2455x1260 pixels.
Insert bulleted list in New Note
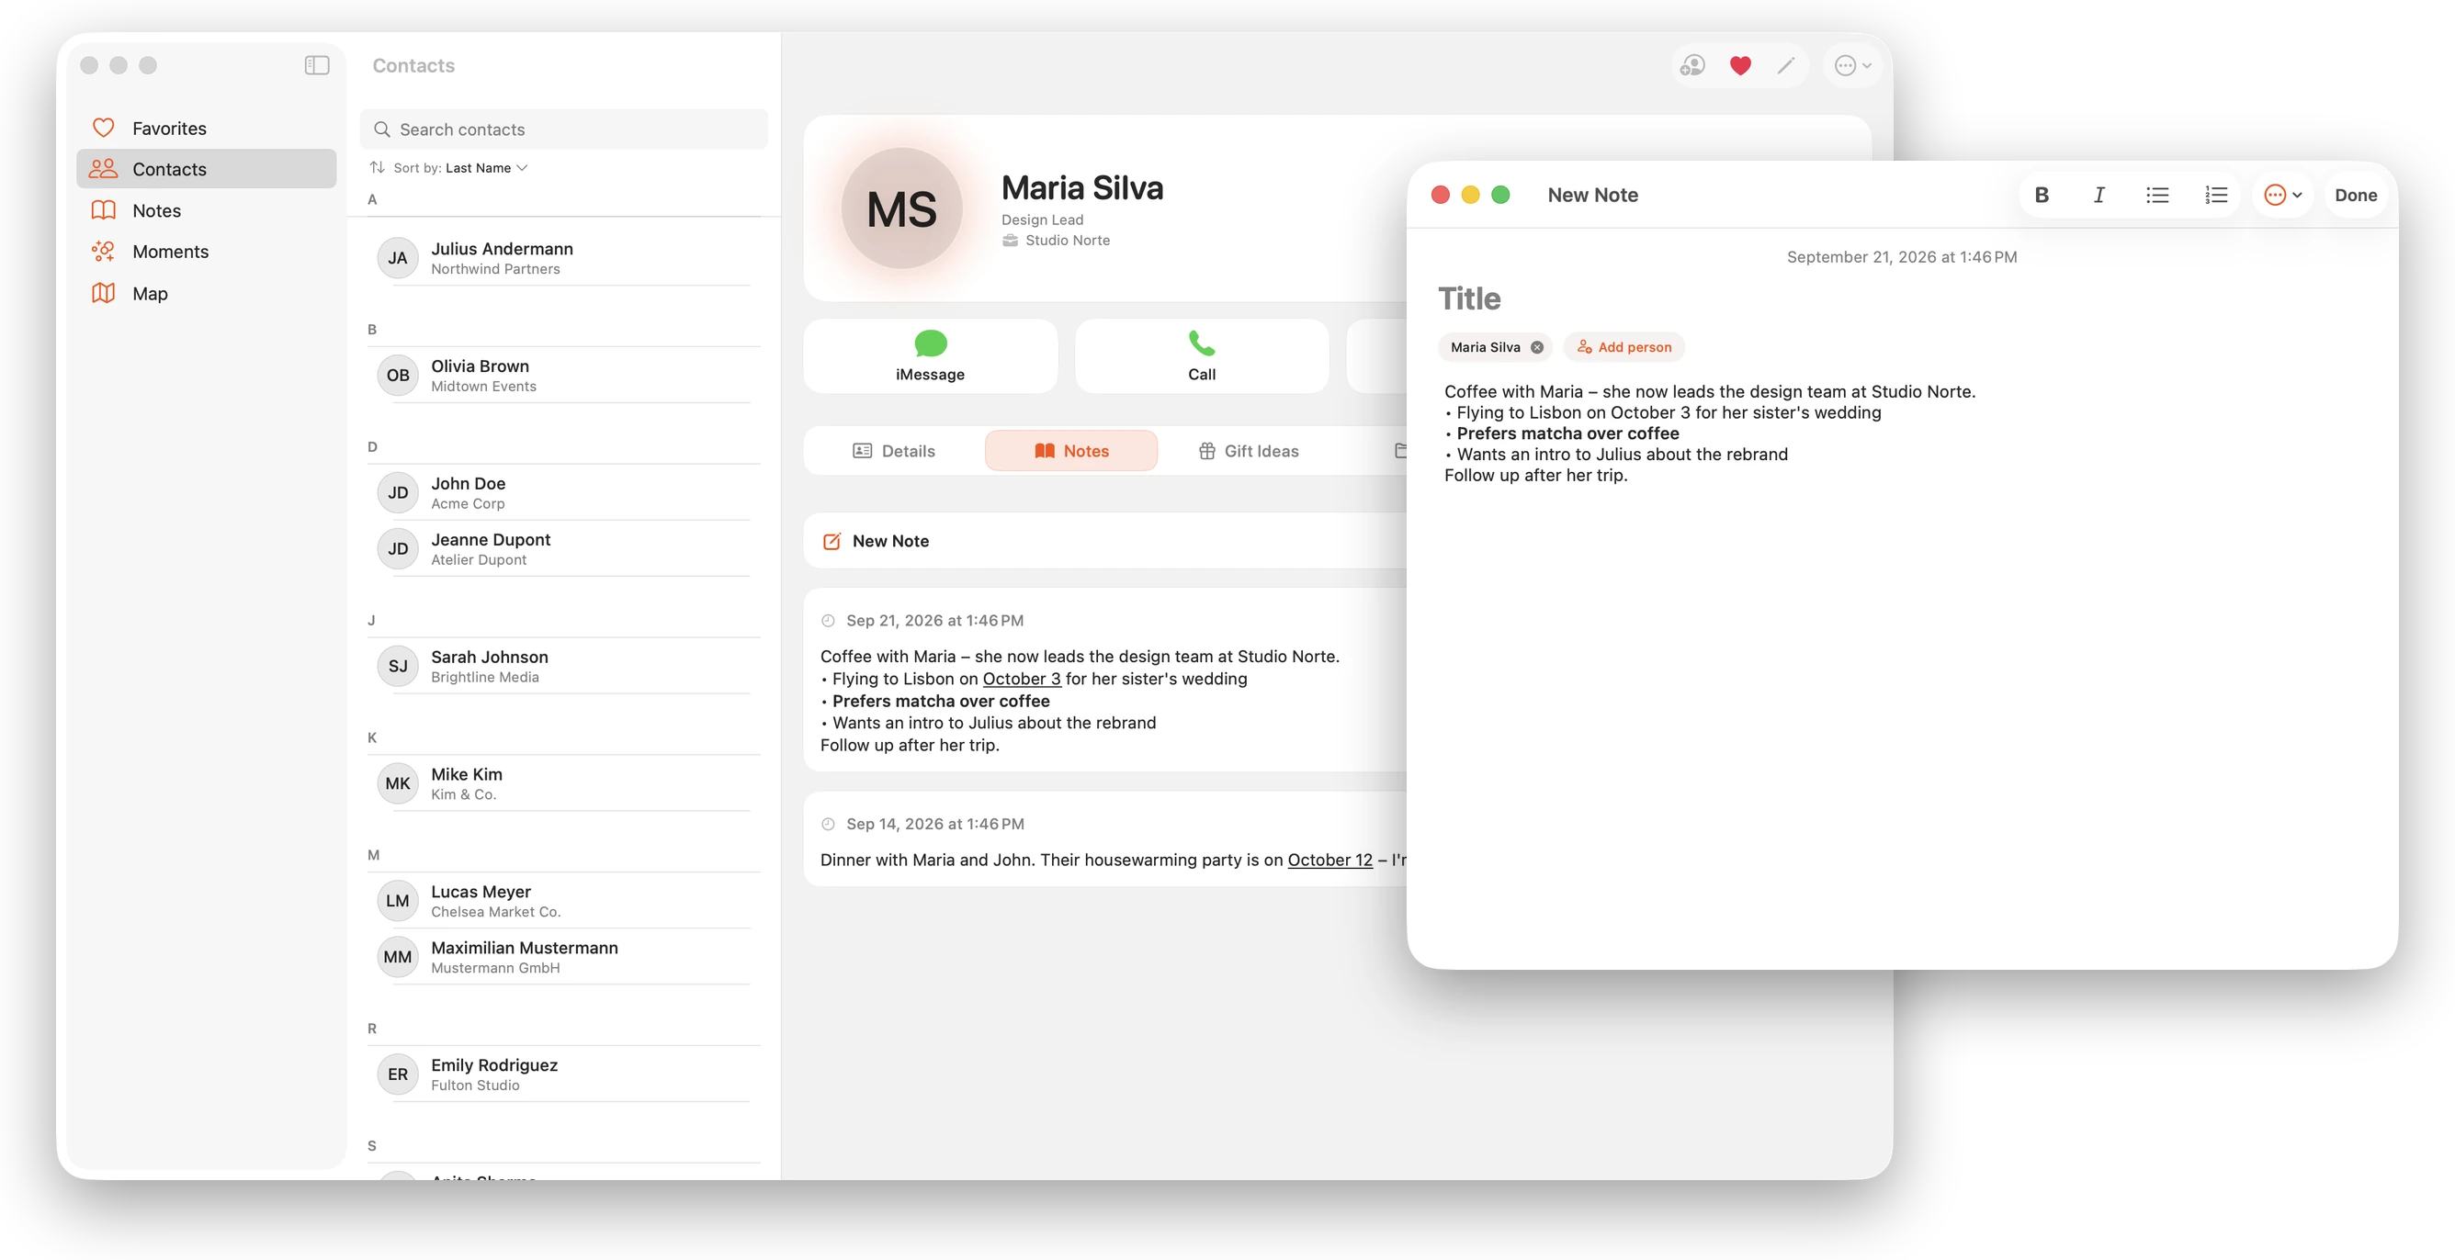click(x=2157, y=196)
